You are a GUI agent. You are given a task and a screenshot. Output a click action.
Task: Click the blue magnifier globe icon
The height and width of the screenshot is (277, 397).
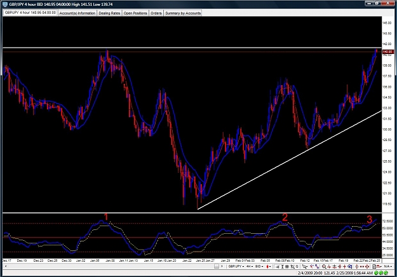(x=349, y=266)
